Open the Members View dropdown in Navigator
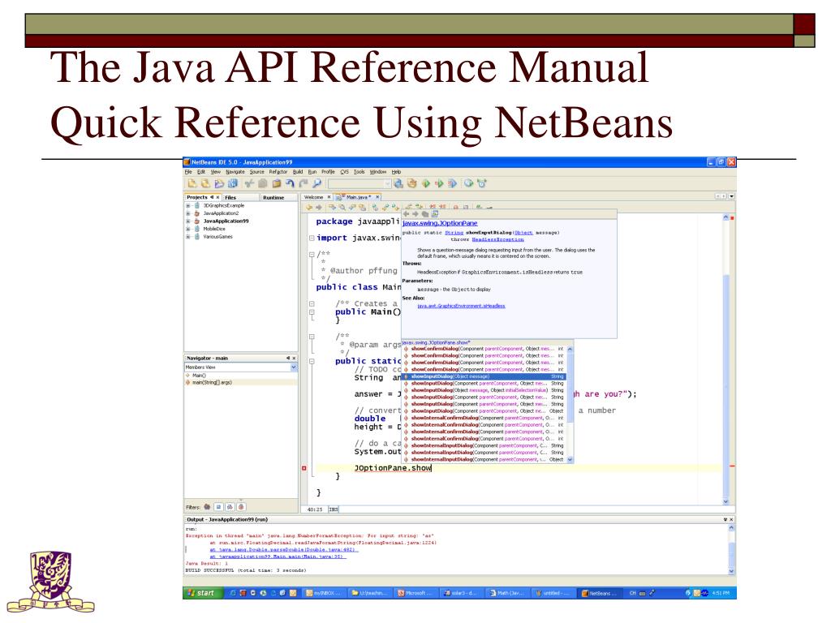The height and width of the screenshot is (623, 831). pyautogui.click(x=293, y=367)
